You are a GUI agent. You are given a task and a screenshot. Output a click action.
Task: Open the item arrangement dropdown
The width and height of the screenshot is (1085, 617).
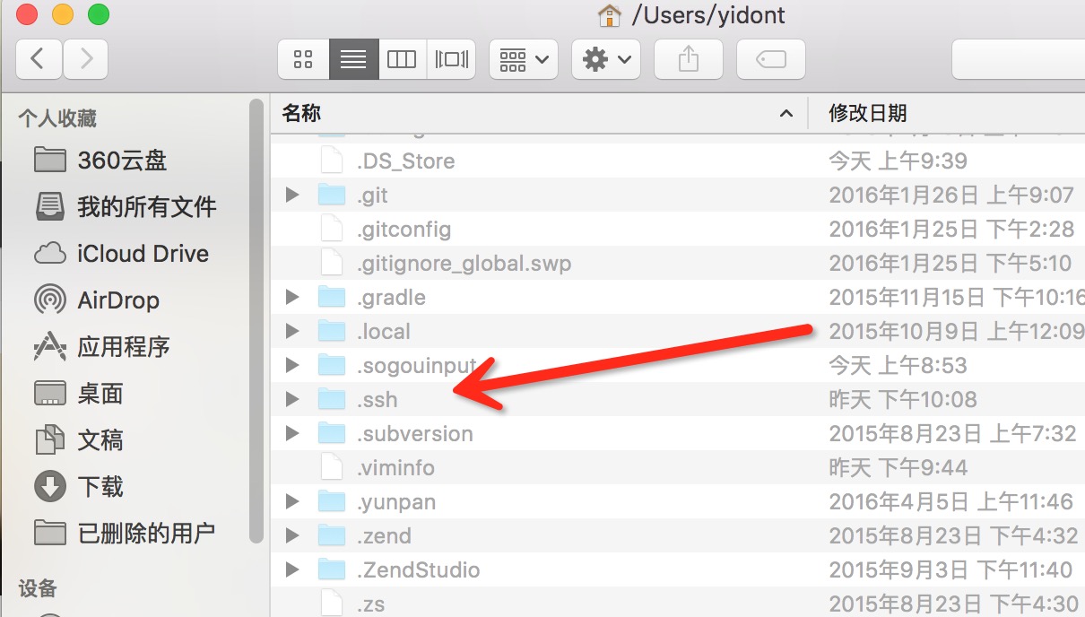524,59
